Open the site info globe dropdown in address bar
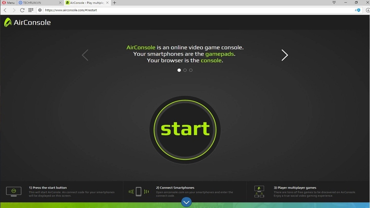The image size is (370, 208). 40,10
